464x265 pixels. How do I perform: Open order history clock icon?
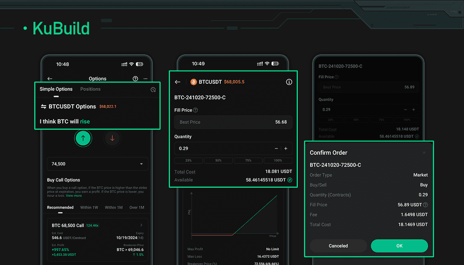[x=153, y=90]
